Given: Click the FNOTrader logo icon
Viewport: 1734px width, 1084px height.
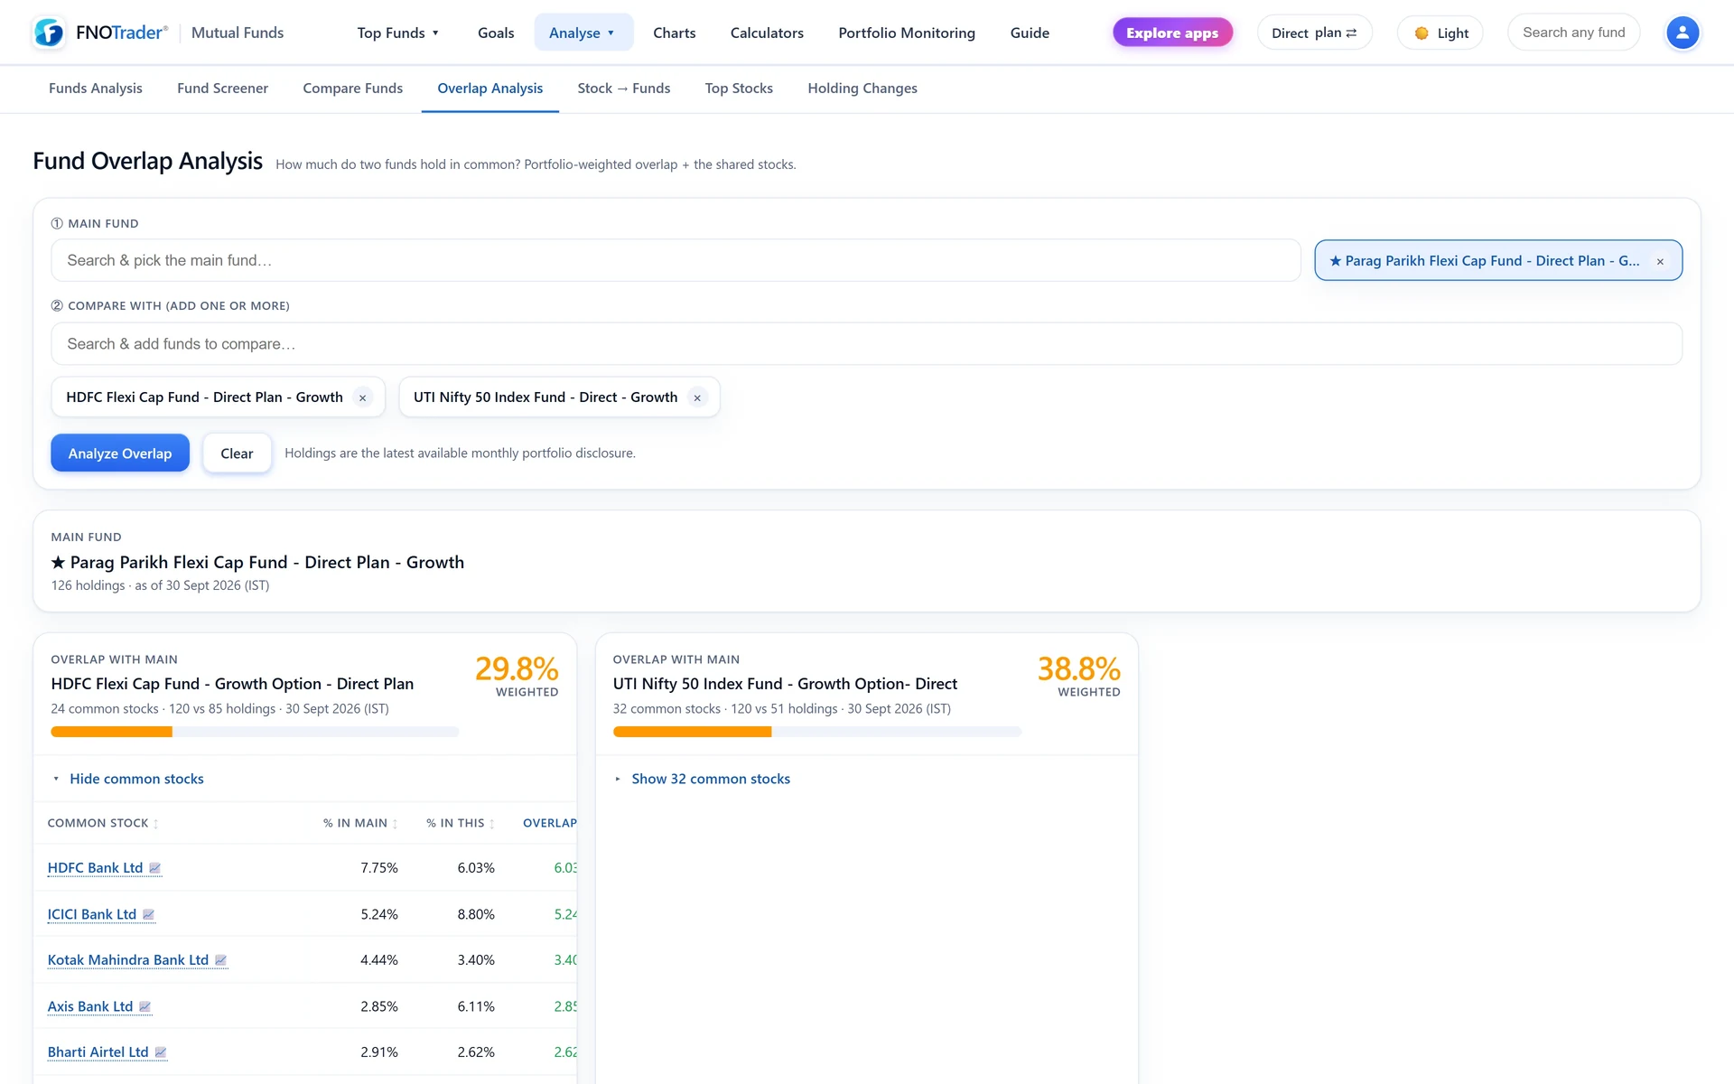Looking at the screenshot, I should (49, 33).
